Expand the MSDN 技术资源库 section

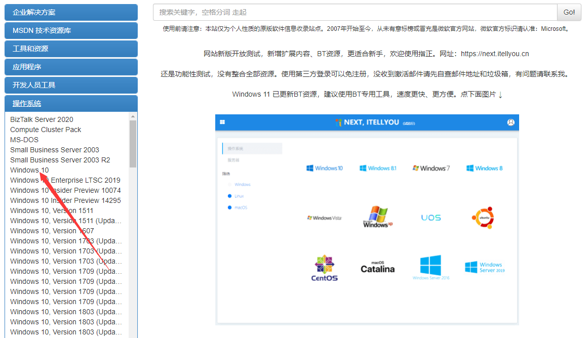[x=71, y=30]
